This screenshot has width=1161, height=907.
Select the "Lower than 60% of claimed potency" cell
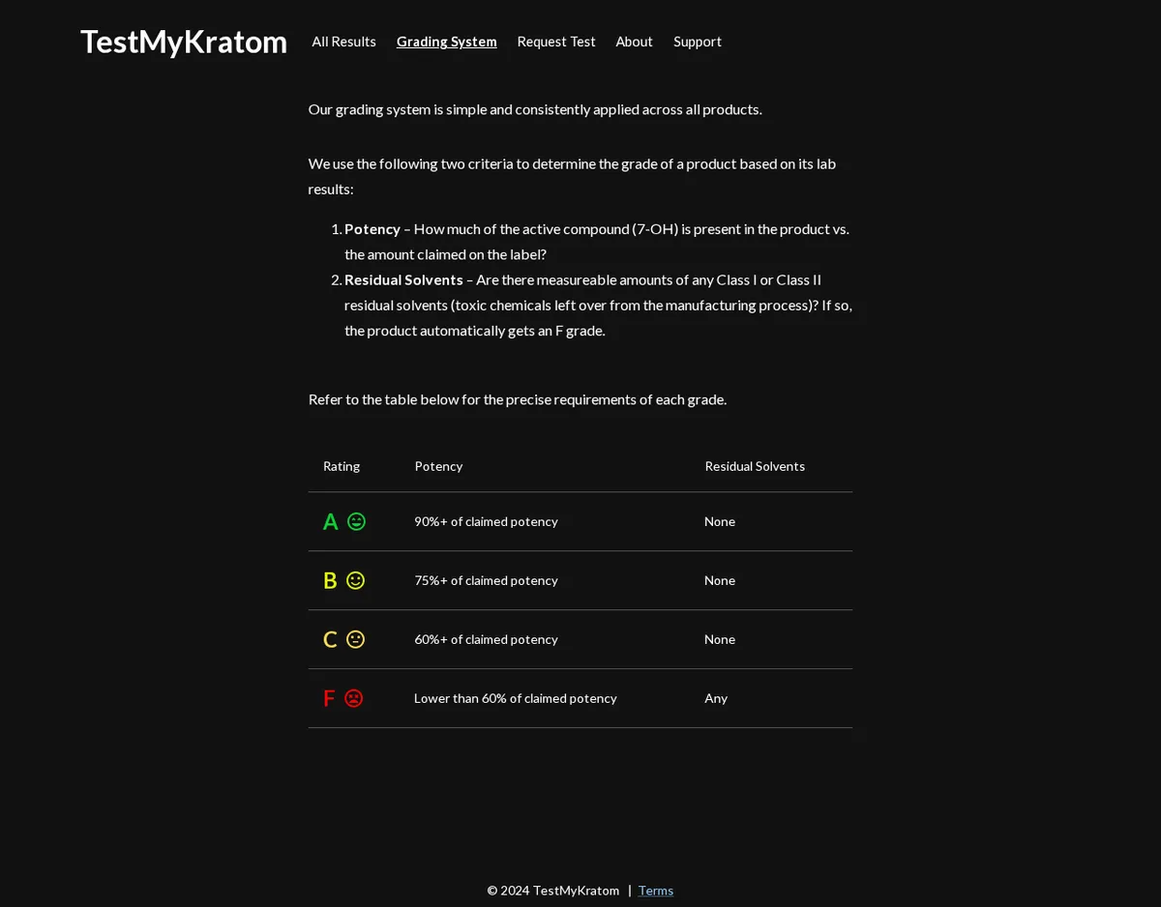point(516,698)
